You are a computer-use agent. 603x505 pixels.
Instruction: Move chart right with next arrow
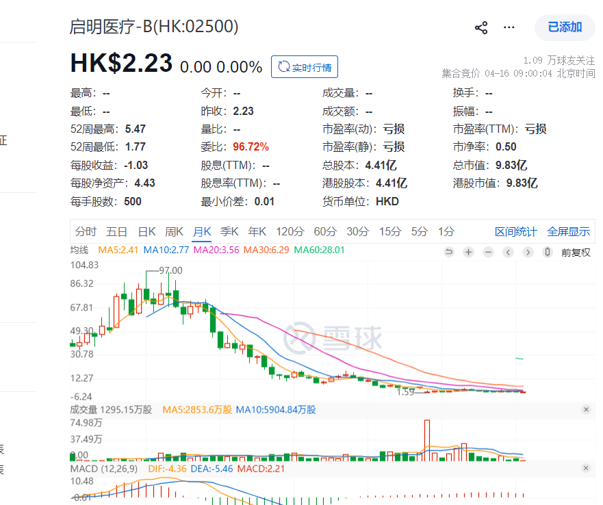[x=528, y=252]
